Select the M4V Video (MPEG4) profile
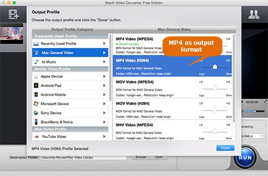Viewport: 268px width, 176px height. (x=172, y=130)
